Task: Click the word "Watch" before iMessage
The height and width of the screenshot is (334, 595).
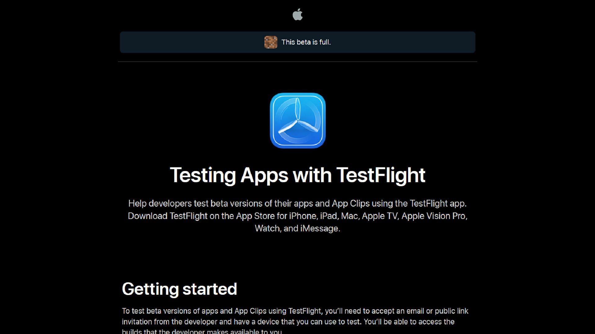Action: click(x=267, y=228)
